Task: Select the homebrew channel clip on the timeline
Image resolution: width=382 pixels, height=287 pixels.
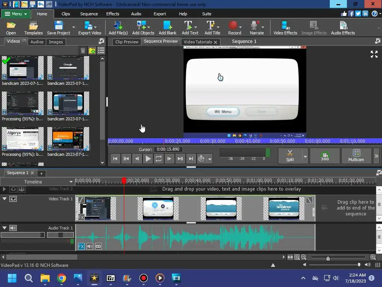Action: tap(284, 209)
